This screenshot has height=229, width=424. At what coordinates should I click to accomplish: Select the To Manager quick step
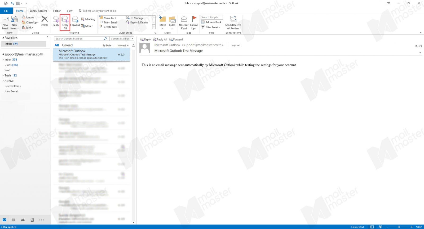coord(135,18)
